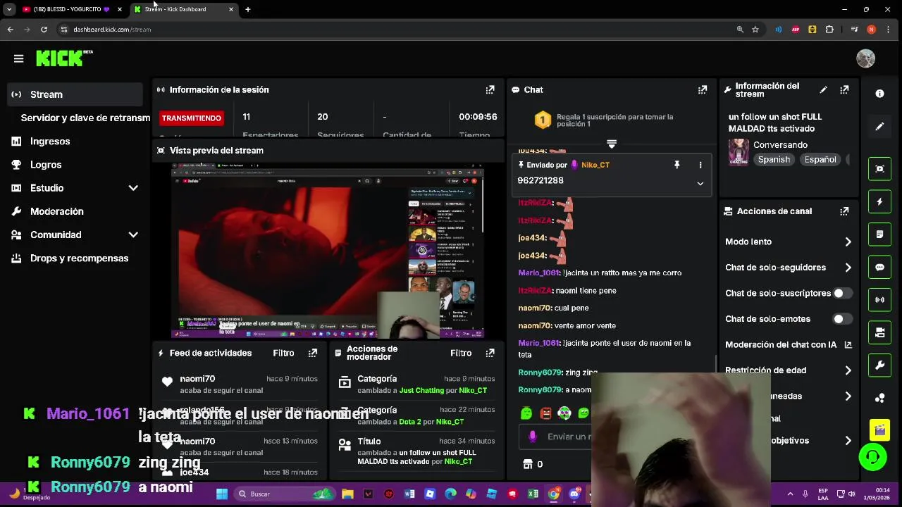Pop out the Información de la sesión panel

[490, 89]
